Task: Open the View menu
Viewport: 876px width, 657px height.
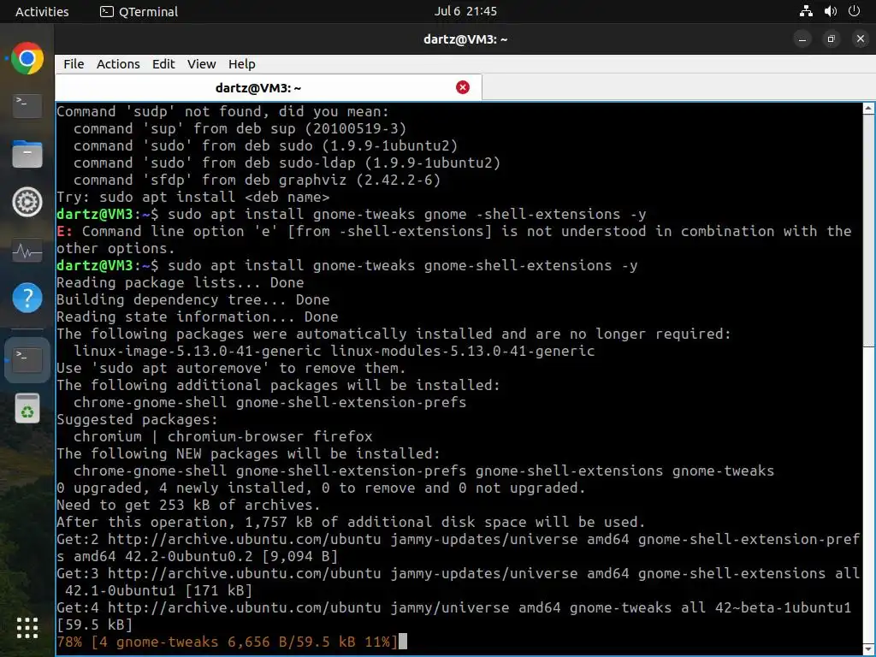Action: coord(201,63)
